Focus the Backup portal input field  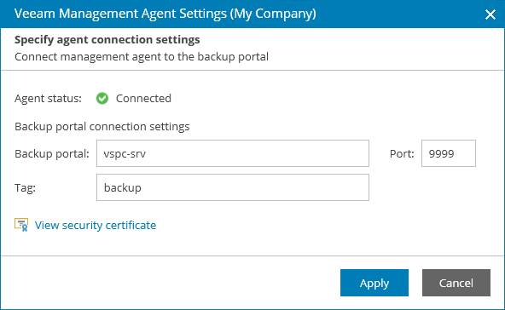point(233,153)
